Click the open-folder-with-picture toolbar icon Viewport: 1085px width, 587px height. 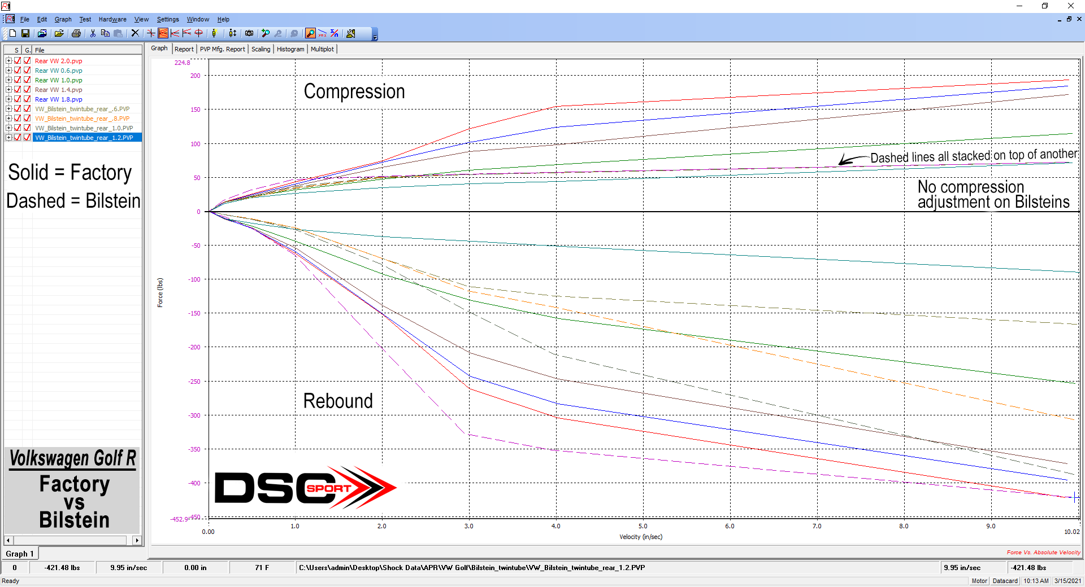(42, 33)
